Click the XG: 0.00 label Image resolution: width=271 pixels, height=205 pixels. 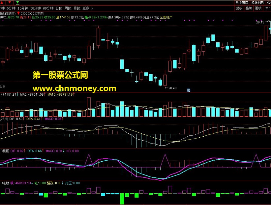click(73, 151)
